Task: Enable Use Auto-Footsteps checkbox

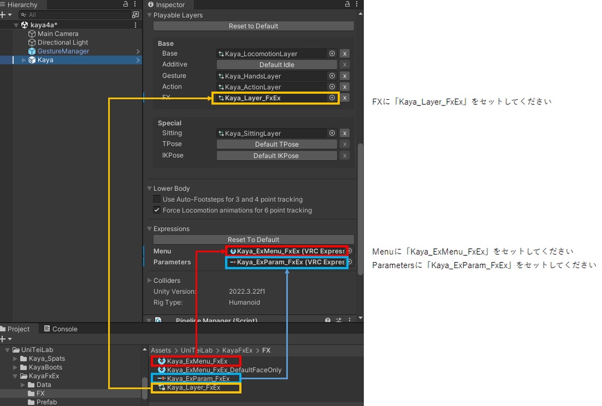Action: (156, 199)
